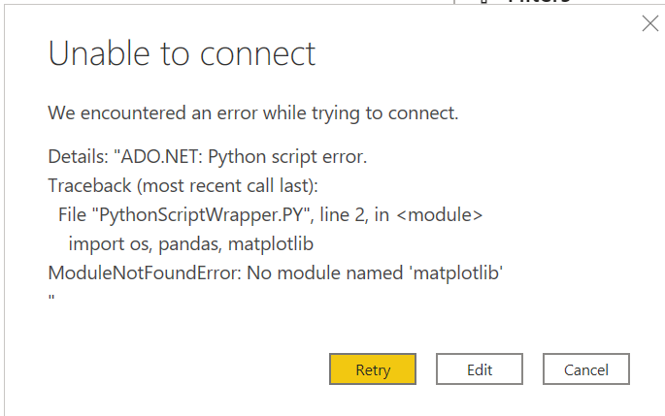Click the 'trying to connect.' phrase
Viewport: 665px width, 416px height.
click(385, 113)
